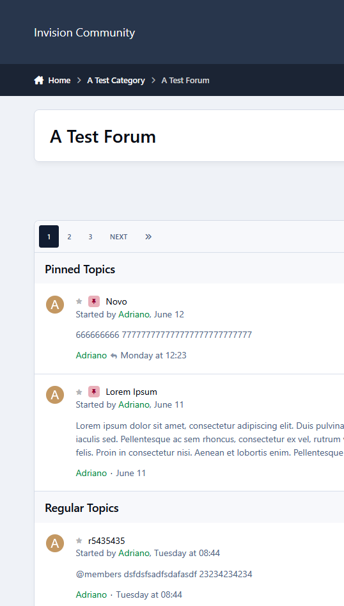Click Invision Community site title

(x=84, y=33)
